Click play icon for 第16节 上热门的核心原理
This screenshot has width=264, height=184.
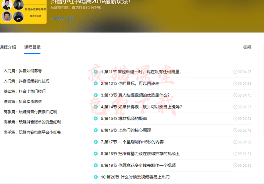tap(96, 130)
